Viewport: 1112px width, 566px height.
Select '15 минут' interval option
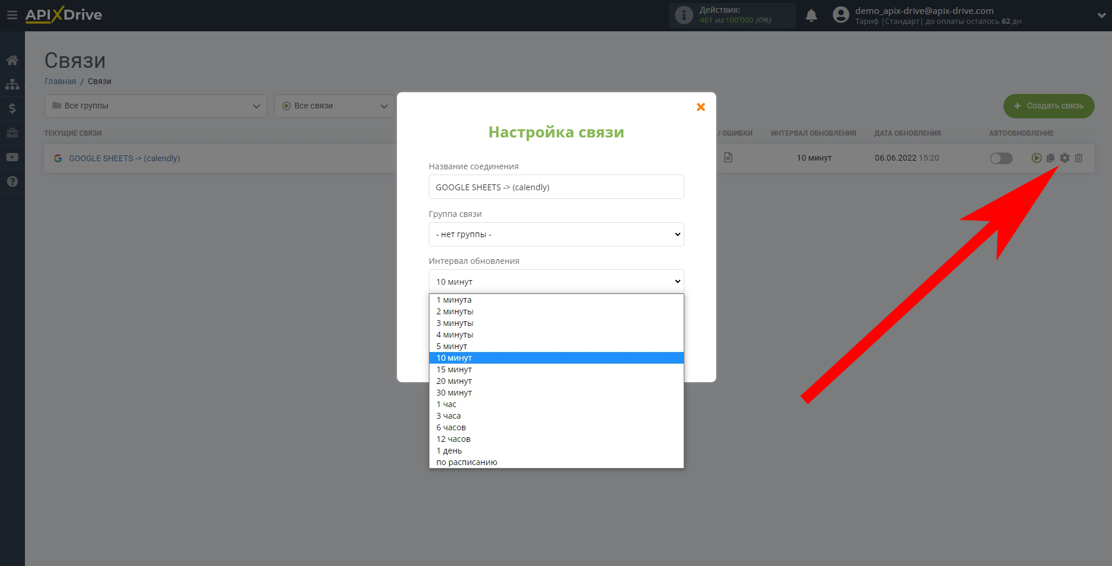tap(556, 369)
